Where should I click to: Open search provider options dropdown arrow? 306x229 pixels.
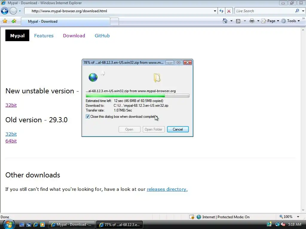pos(303,11)
